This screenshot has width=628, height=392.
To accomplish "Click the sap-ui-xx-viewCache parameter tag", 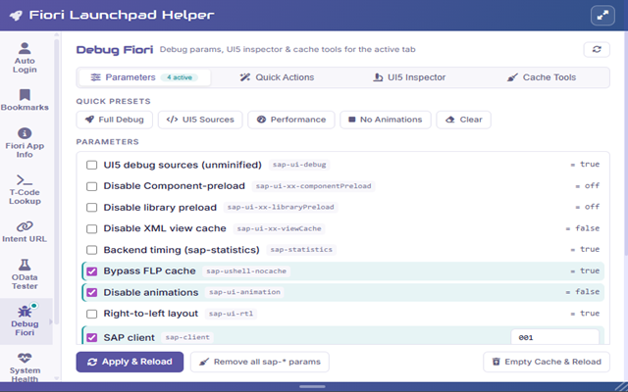I will 279,228.
